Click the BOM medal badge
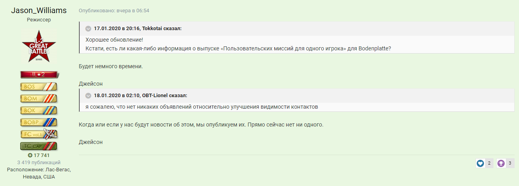This screenshot has height=186, width=519. (x=39, y=98)
